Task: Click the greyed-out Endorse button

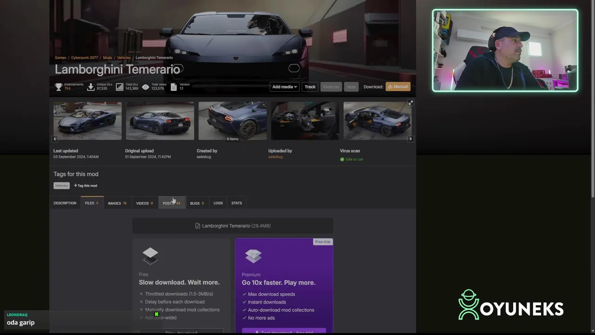Action: click(331, 87)
